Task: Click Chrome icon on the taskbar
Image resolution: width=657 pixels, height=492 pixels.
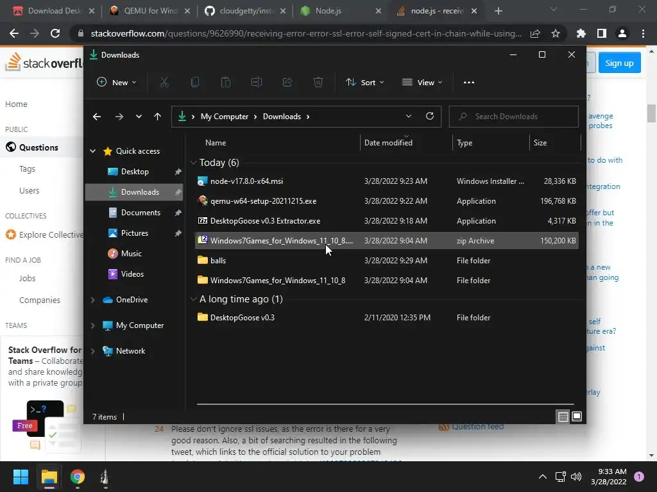Action: click(x=78, y=477)
